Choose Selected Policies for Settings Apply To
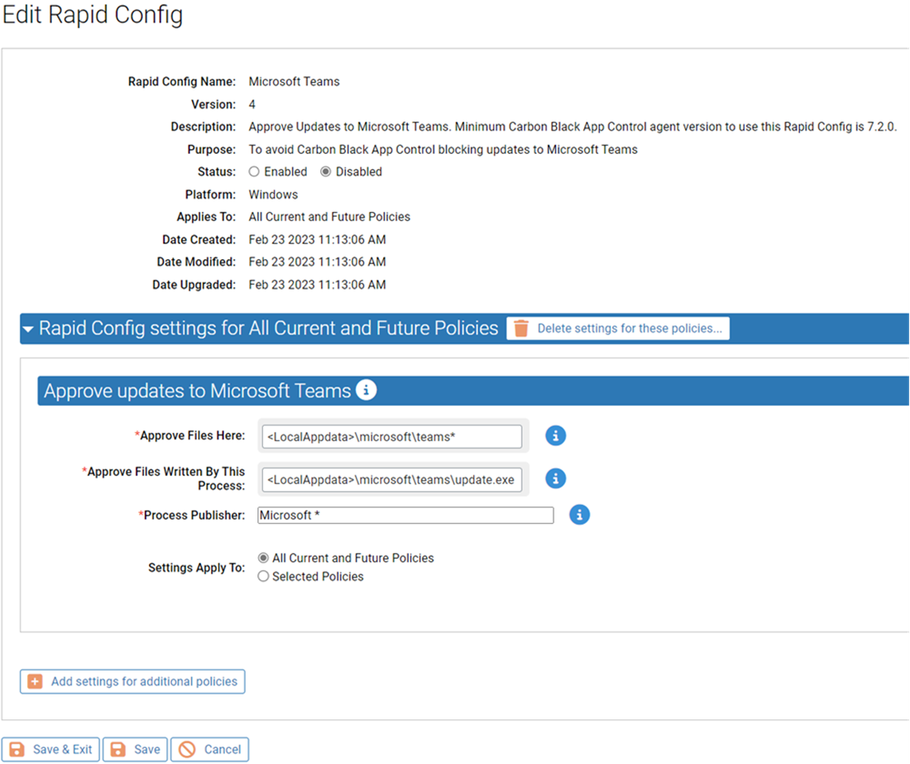 click(x=263, y=576)
